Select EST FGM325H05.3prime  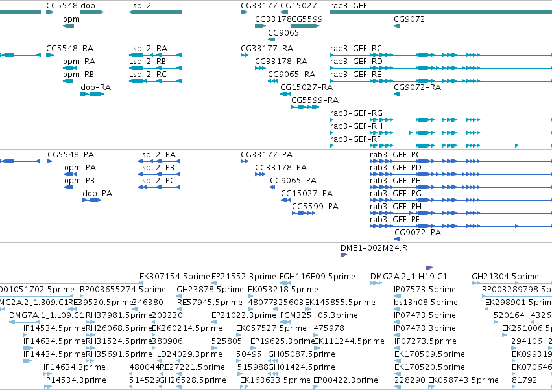pos(319,315)
